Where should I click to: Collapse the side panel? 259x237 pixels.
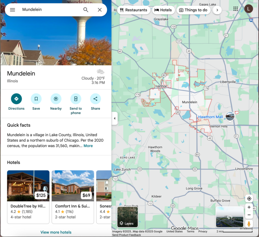point(114,118)
